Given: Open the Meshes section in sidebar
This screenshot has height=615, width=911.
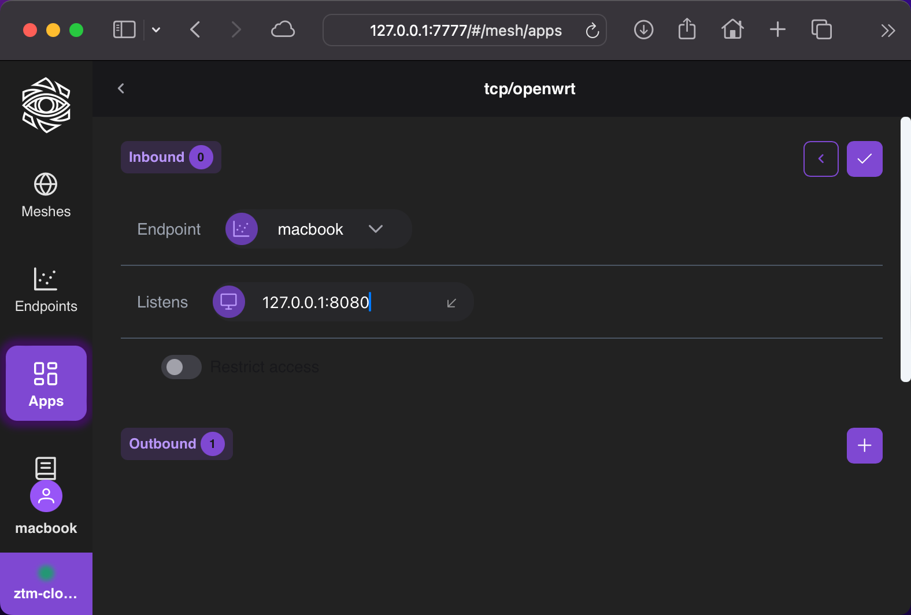Looking at the screenshot, I should (x=46, y=196).
